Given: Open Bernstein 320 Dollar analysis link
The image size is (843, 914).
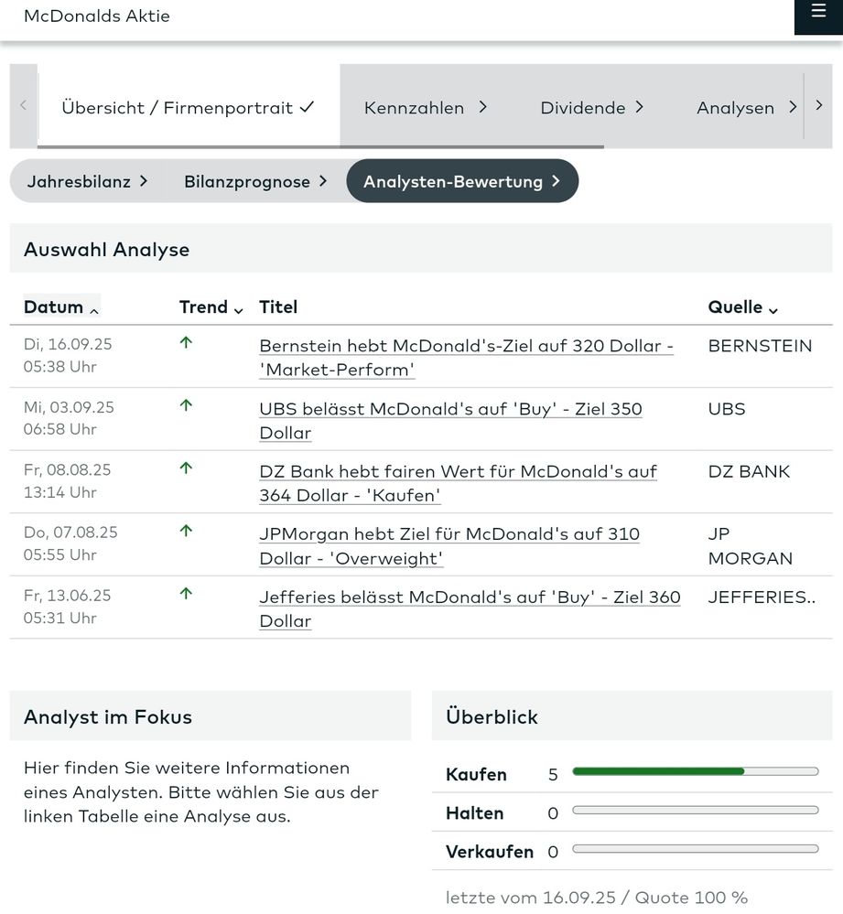Looking at the screenshot, I should coord(466,358).
